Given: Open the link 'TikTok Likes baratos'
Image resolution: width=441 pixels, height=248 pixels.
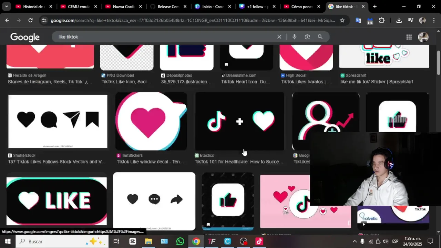Looking at the screenshot, I should pyautogui.click(x=306, y=82).
